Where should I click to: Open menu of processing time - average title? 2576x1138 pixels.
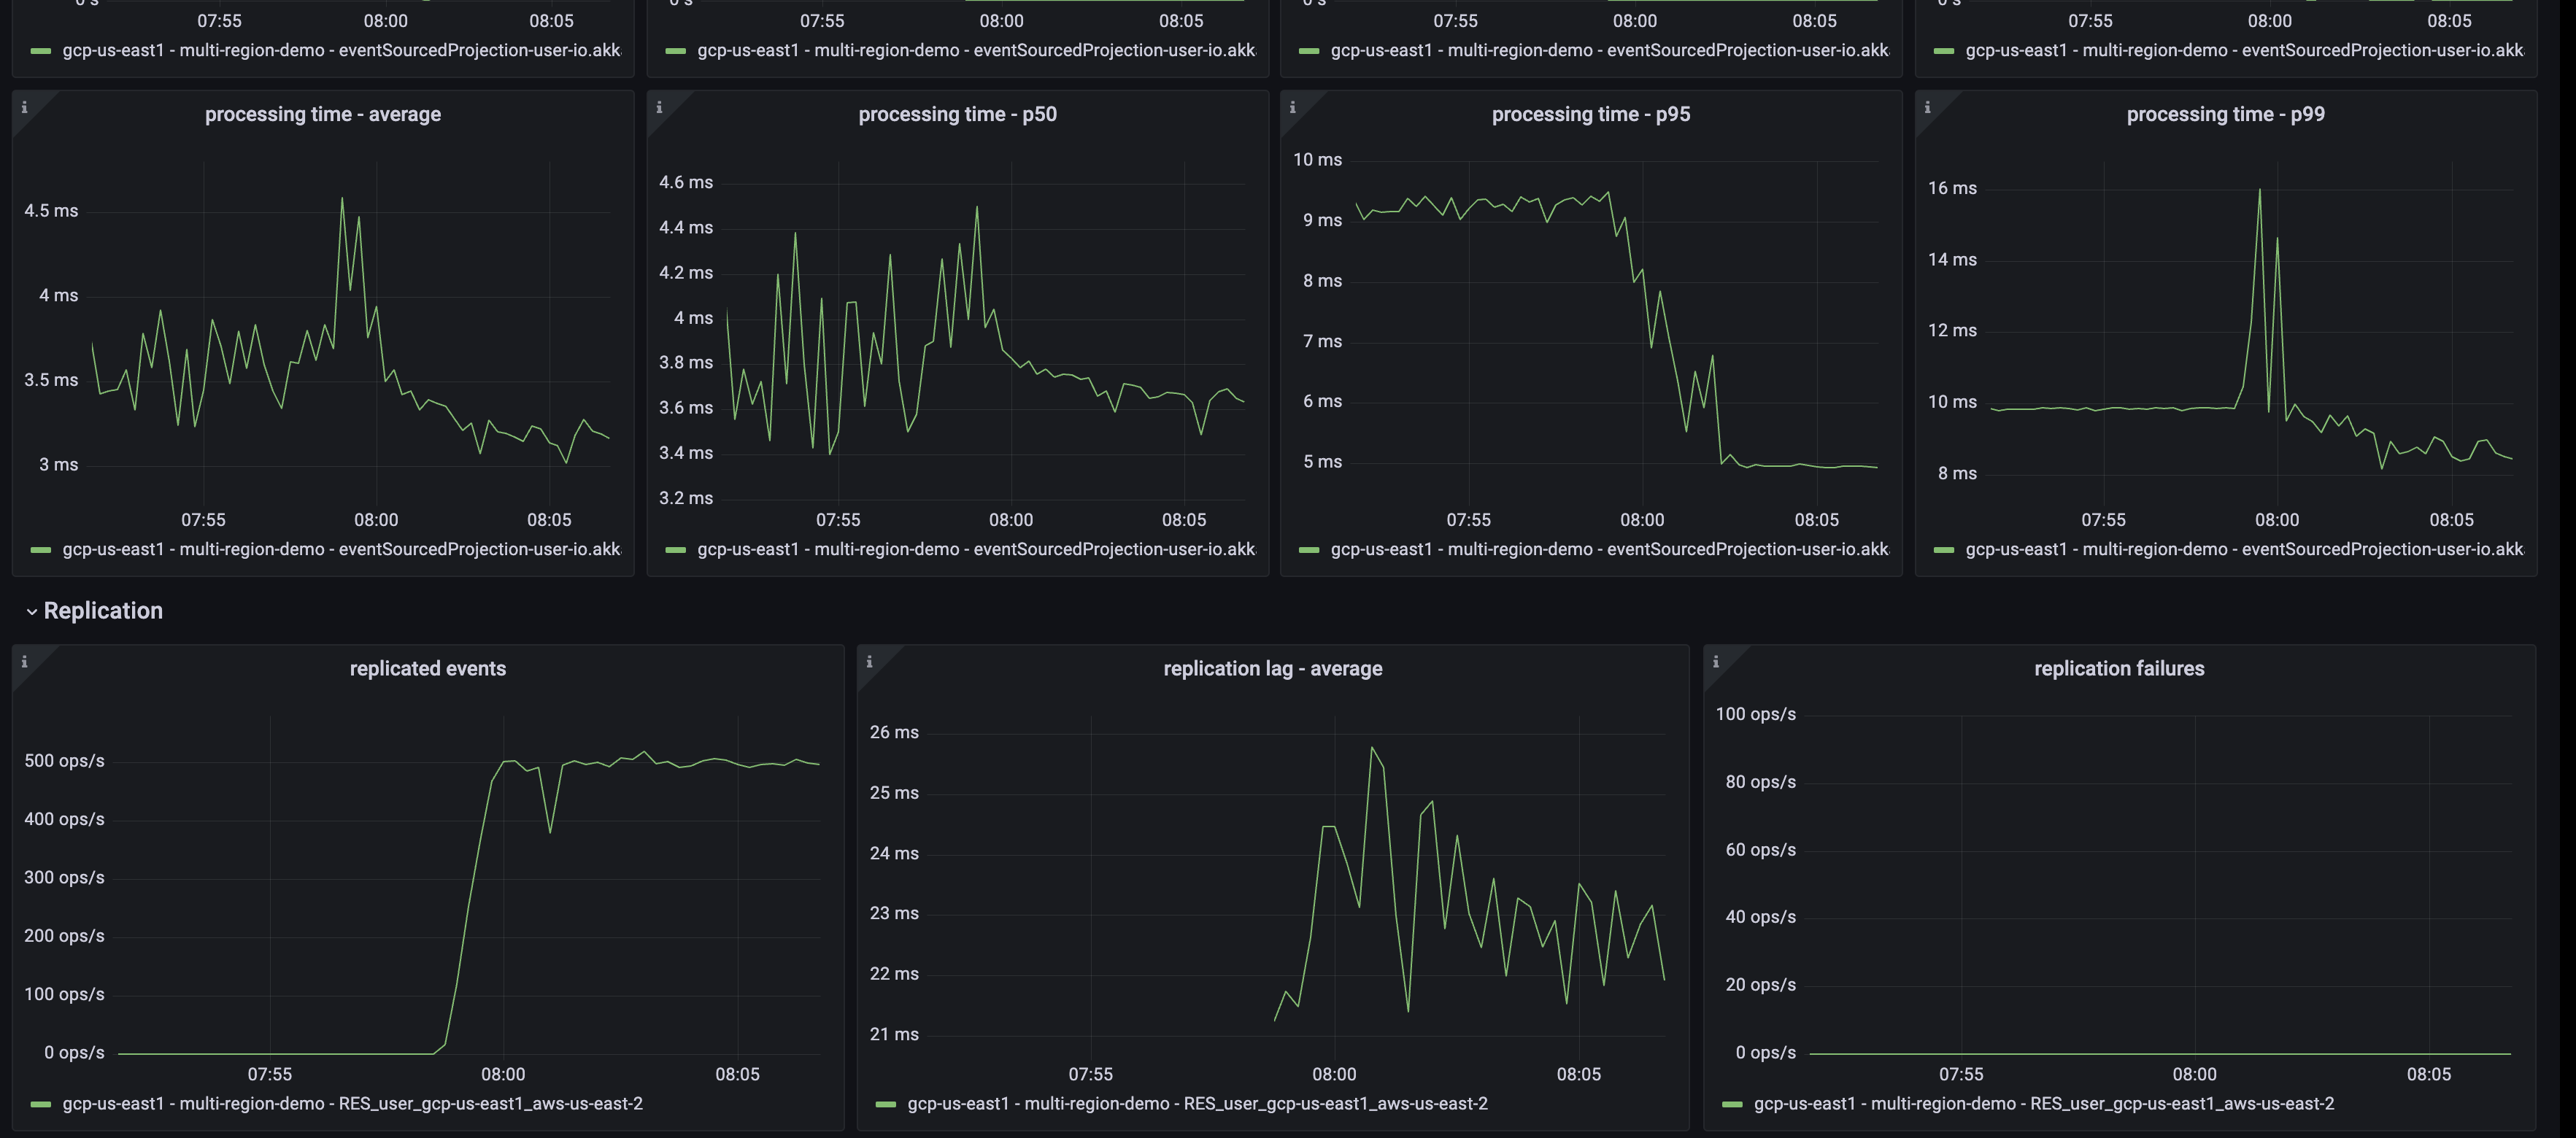point(323,114)
